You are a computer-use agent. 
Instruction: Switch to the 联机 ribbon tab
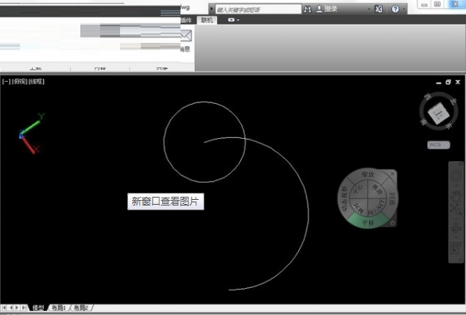click(207, 20)
